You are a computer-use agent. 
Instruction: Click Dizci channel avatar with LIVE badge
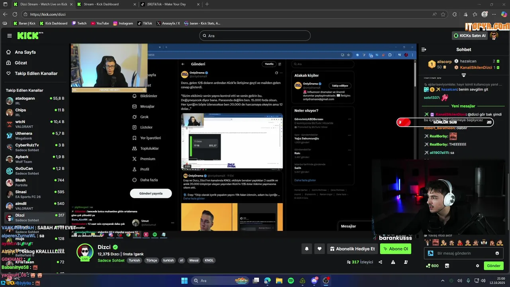[x=85, y=252]
